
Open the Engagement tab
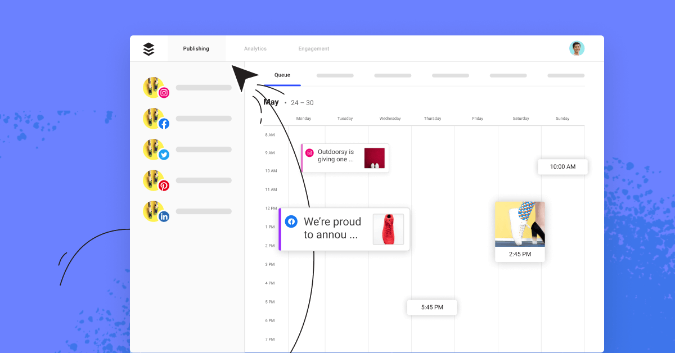point(313,48)
